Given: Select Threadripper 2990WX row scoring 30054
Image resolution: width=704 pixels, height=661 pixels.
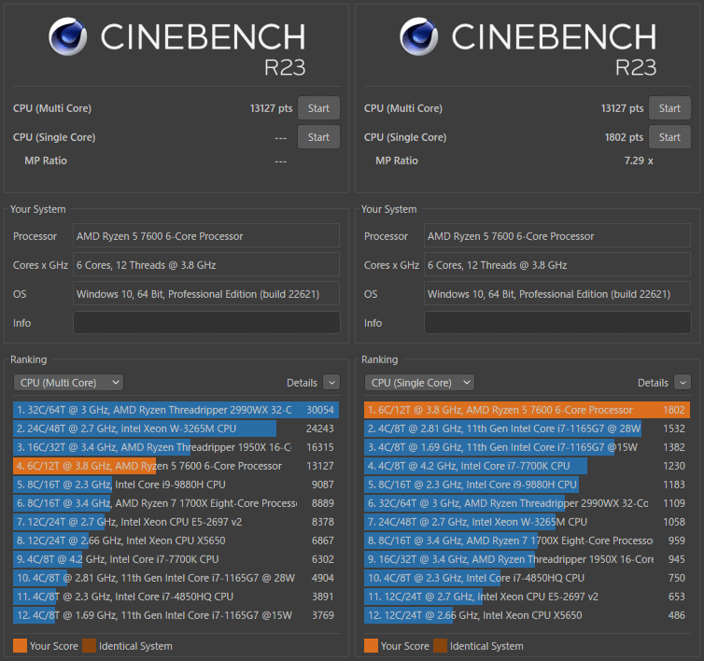Looking at the screenshot, I should (x=176, y=410).
